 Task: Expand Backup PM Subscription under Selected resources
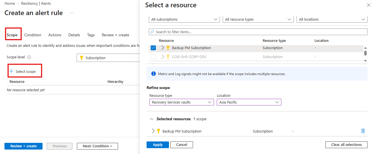[153, 131]
